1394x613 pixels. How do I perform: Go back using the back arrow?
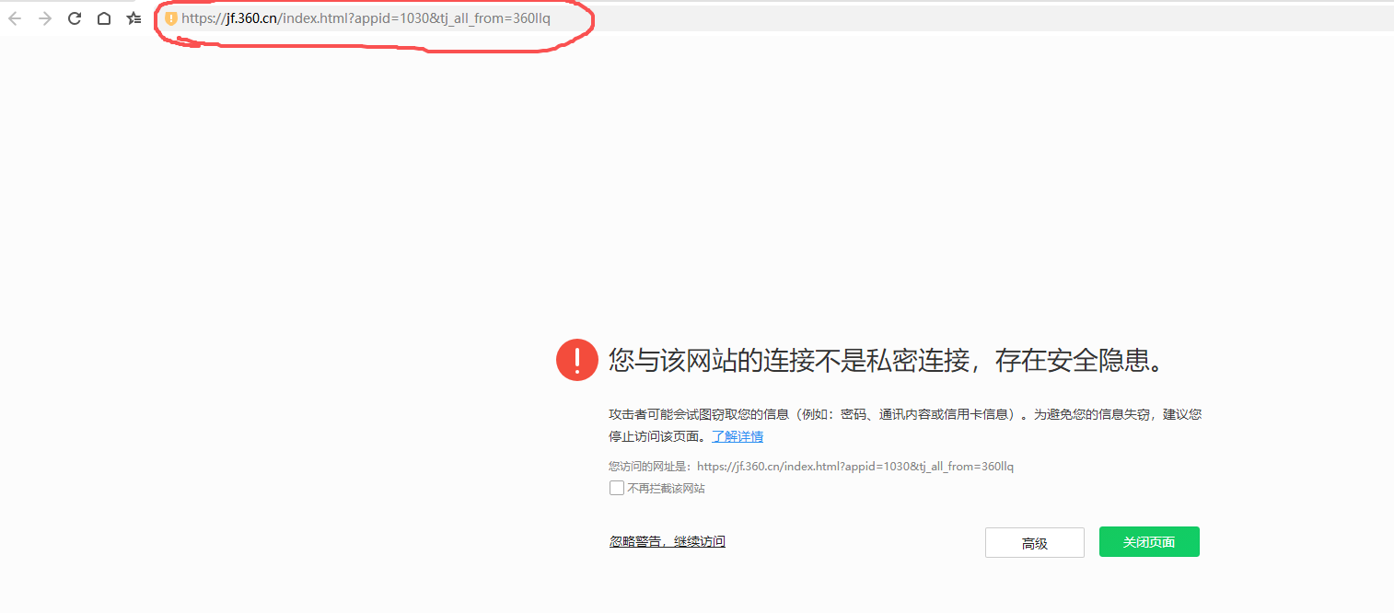pos(15,18)
